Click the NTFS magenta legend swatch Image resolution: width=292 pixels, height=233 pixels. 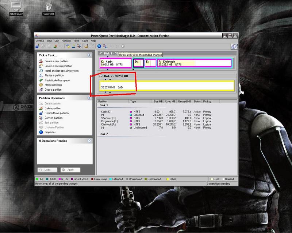[x=59, y=179]
